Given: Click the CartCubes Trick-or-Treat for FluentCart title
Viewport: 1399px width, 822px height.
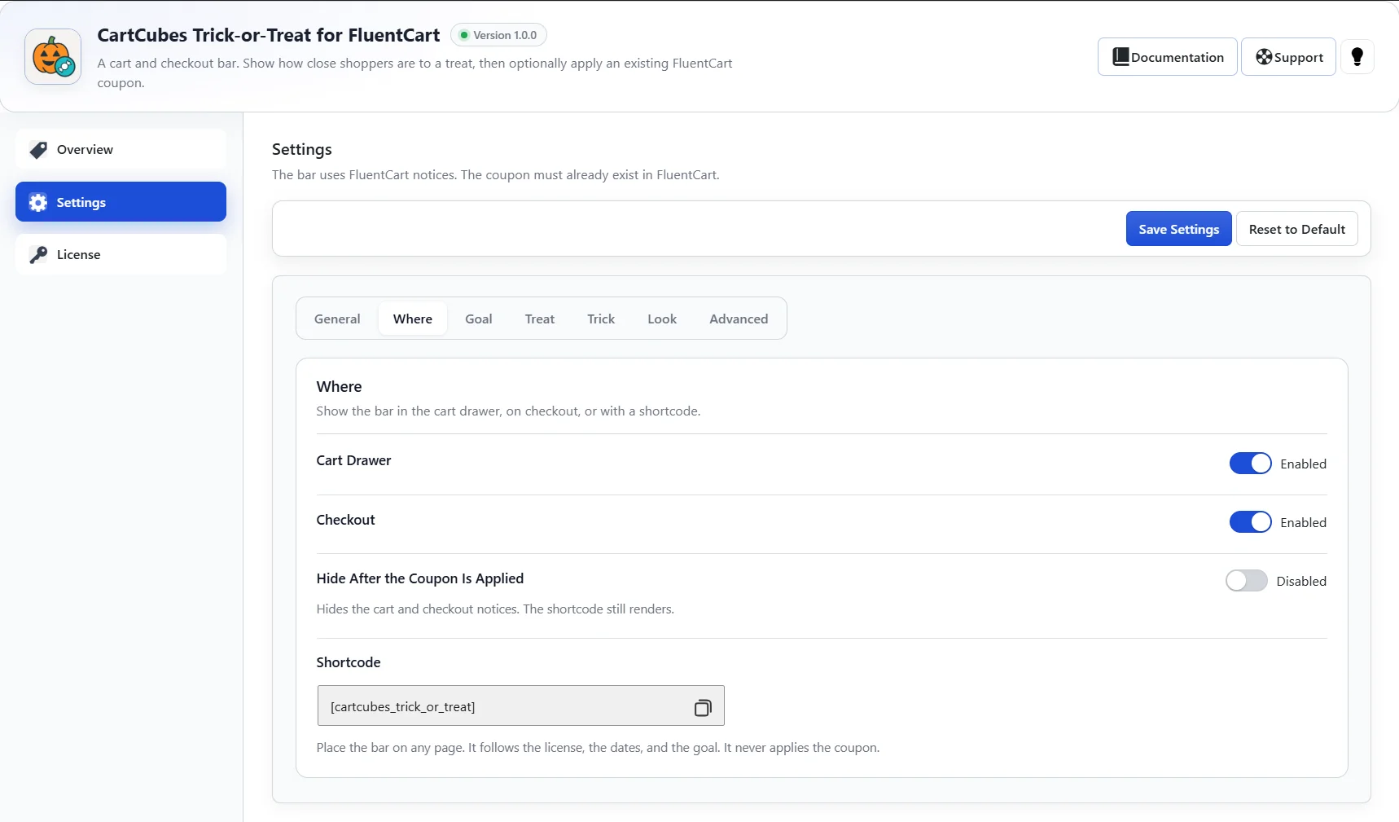Looking at the screenshot, I should (269, 35).
